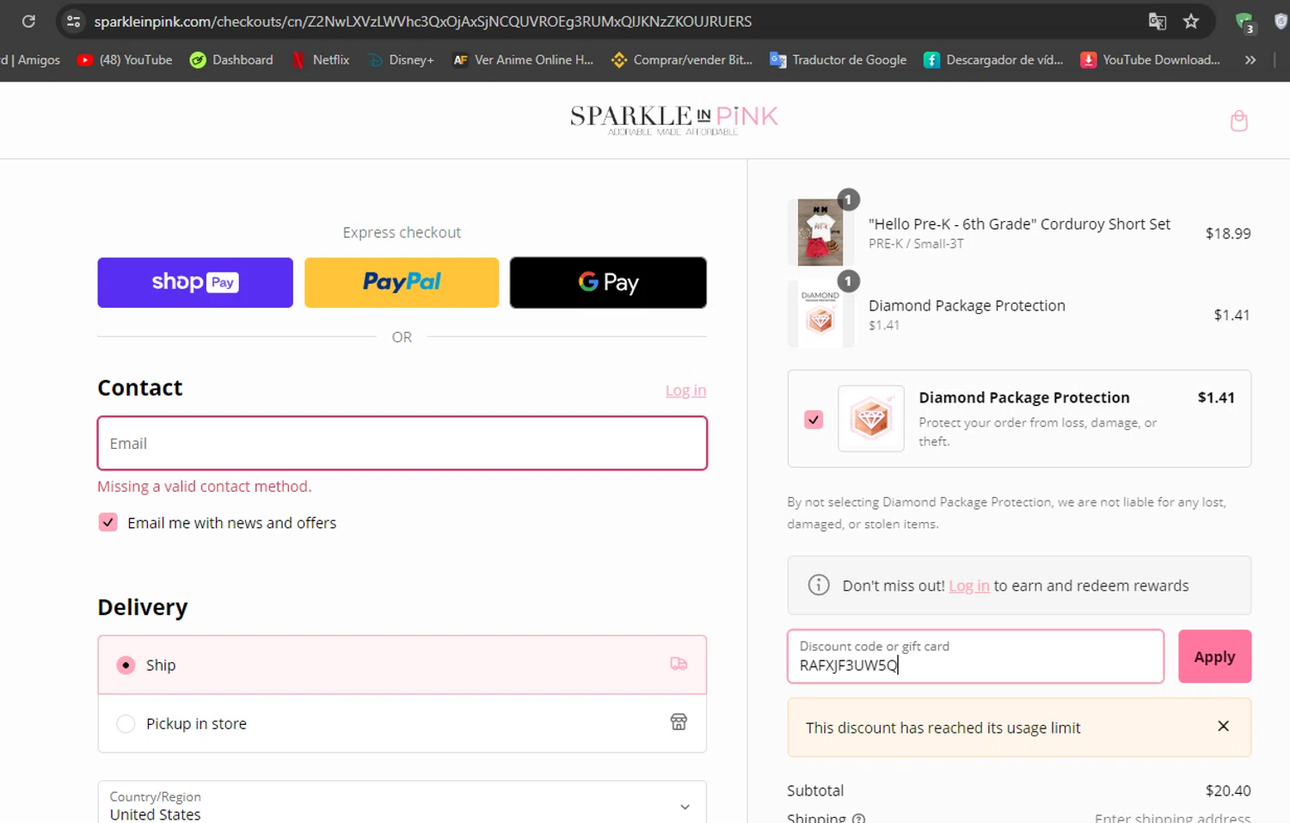Click the "PRE-K / Small-3T" variant text
Screen dimensions: 1290x823
[x=916, y=244]
